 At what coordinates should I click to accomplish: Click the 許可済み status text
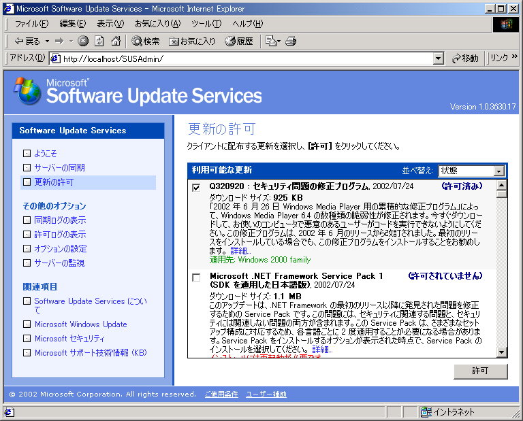pos(462,186)
